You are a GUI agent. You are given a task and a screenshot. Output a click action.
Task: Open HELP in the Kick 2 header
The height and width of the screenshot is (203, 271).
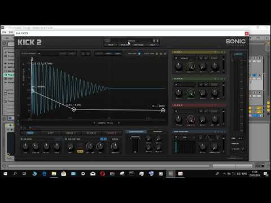[152, 45]
